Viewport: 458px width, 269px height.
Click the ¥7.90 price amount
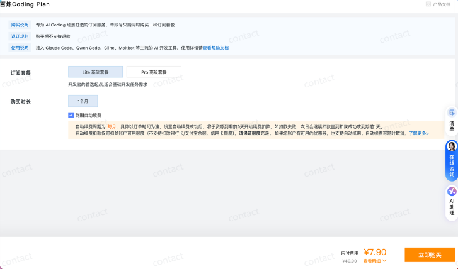click(x=375, y=252)
